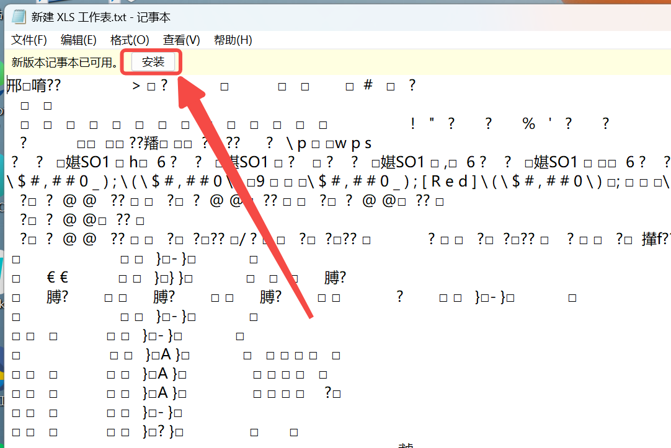Click the '€€' characters in the text
This screenshot has height=448, width=671.
(58, 278)
